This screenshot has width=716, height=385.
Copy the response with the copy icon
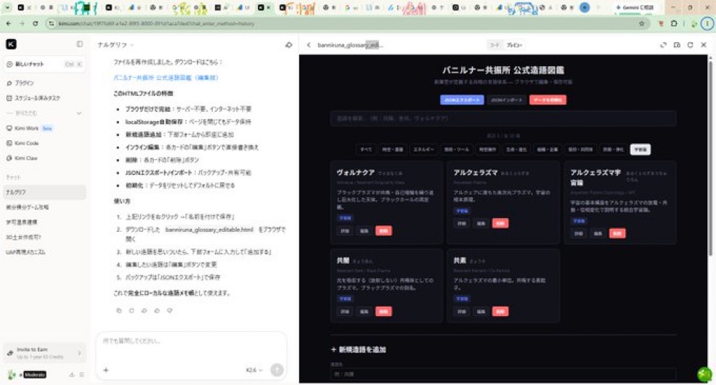[118, 311]
